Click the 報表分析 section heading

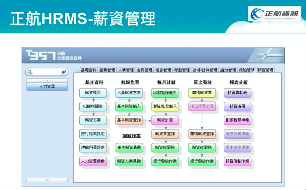(239, 82)
